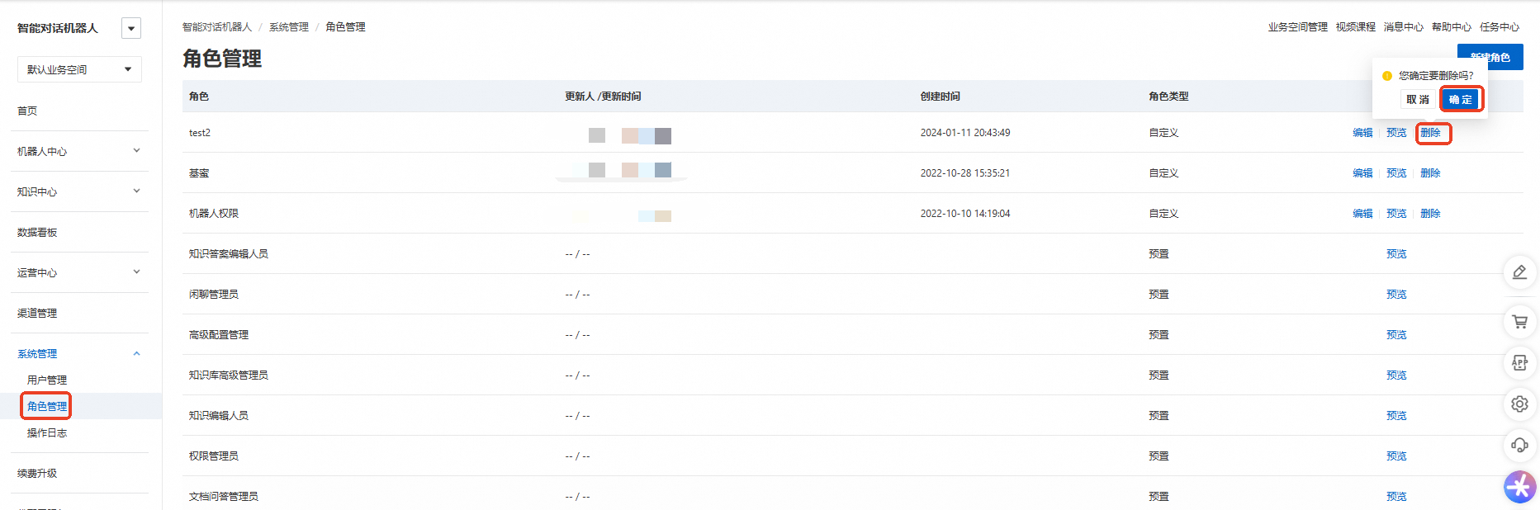Select 用户管理 under 系统管理
Viewport: 1540px width, 510px height.
pos(47,380)
